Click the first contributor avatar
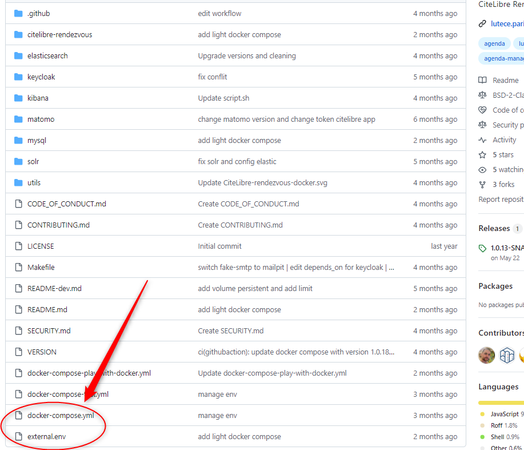 tap(487, 355)
